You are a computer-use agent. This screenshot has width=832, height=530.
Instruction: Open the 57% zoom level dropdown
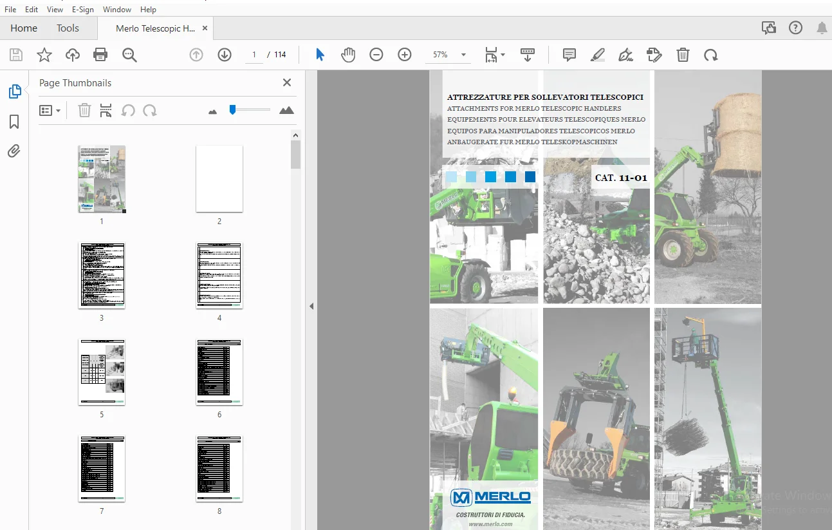tap(464, 55)
